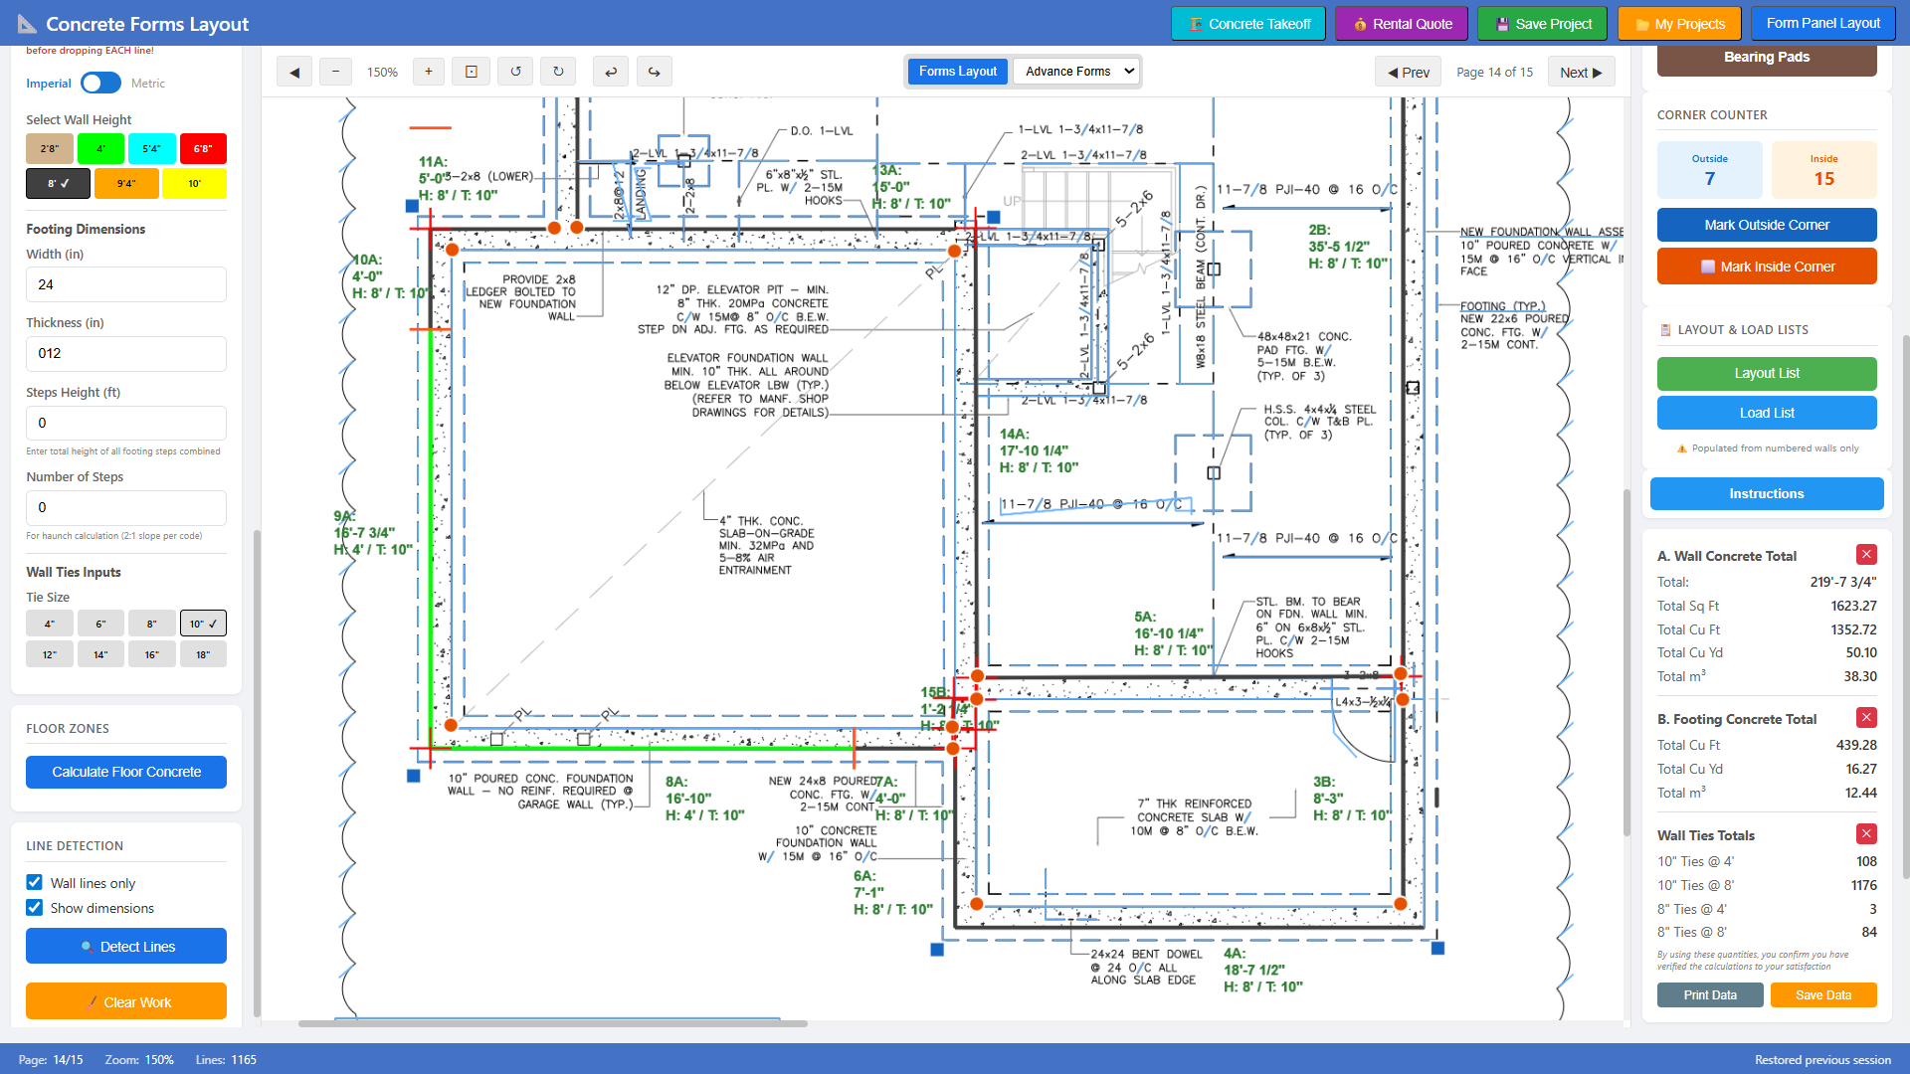Screen dimensions: 1910x1074
Task: Choose the checked 10" tie size
Action: click(x=203, y=624)
